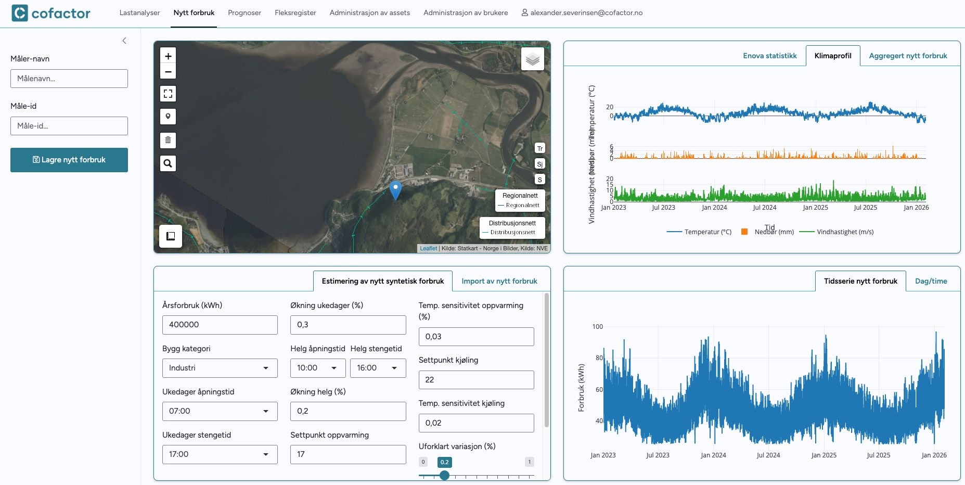Switch to Import av nytt forbruk tab

point(499,281)
